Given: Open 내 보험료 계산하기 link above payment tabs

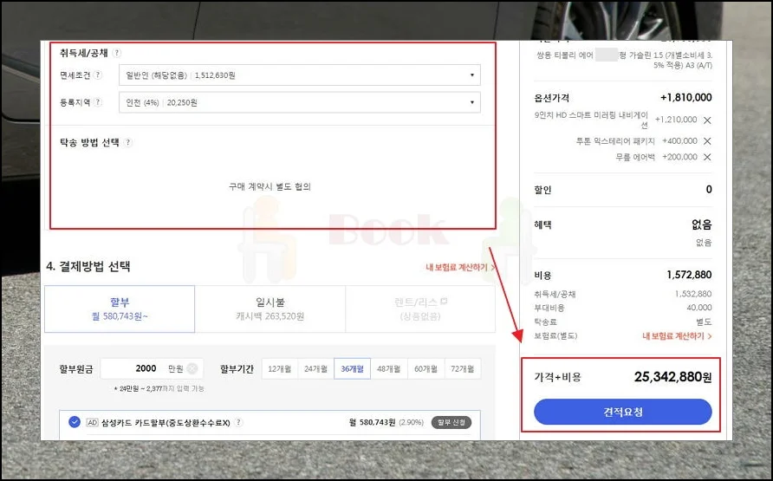Looking at the screenshot, I should [460, 267].
